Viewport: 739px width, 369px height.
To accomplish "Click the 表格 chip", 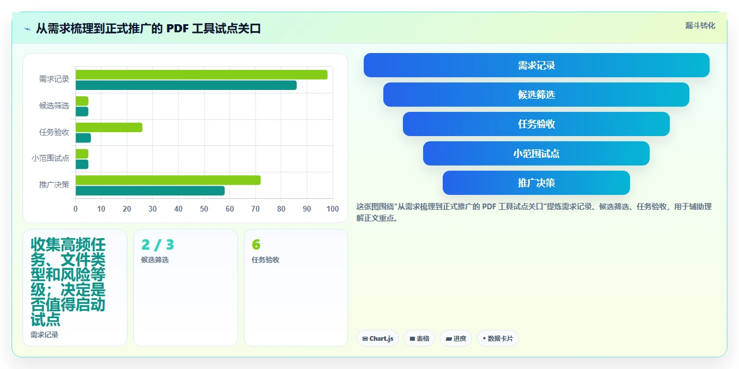I will pos(419,338).
